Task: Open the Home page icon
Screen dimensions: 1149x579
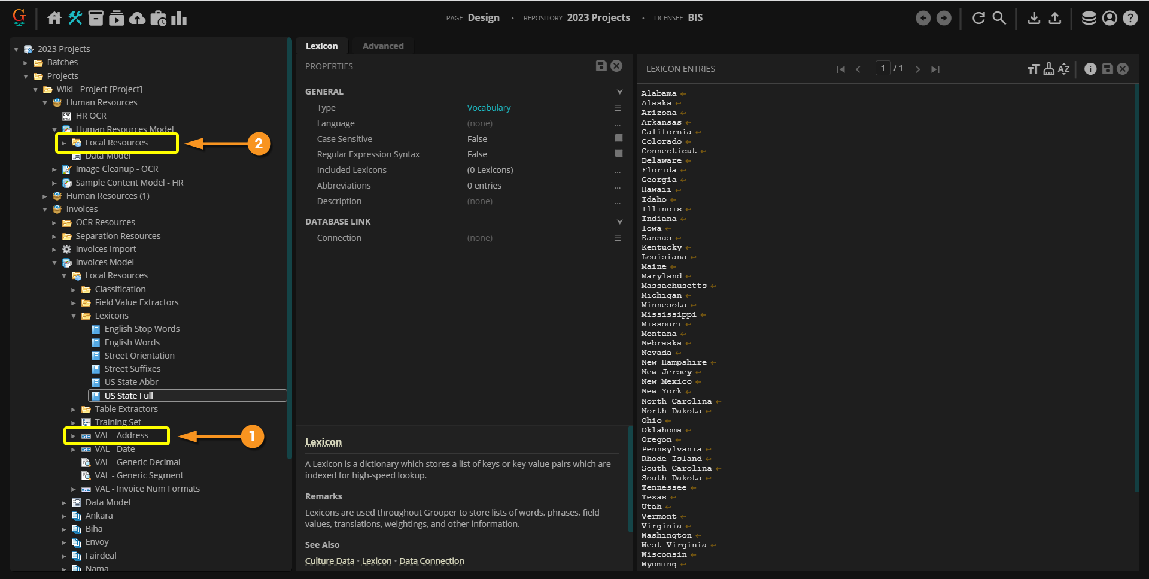Action: click(x=54, y=18)
